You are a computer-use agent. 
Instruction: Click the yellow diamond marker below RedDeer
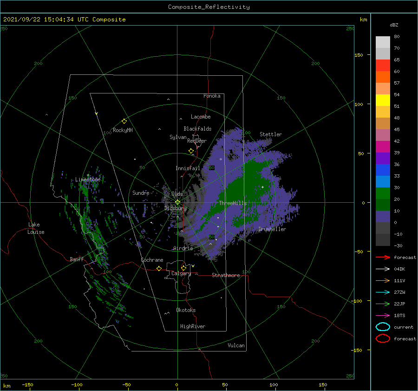[191, 151]
